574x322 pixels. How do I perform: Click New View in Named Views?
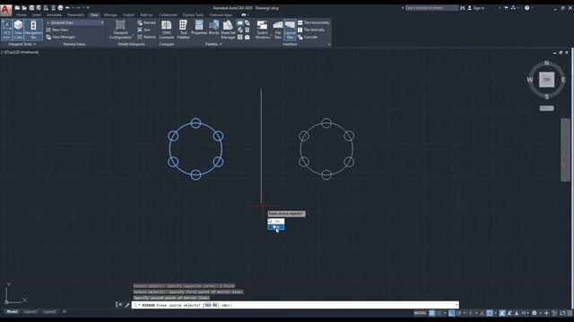57,30
